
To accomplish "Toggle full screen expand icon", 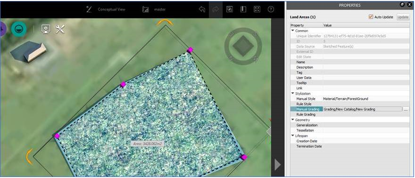I will coord(257,9).
